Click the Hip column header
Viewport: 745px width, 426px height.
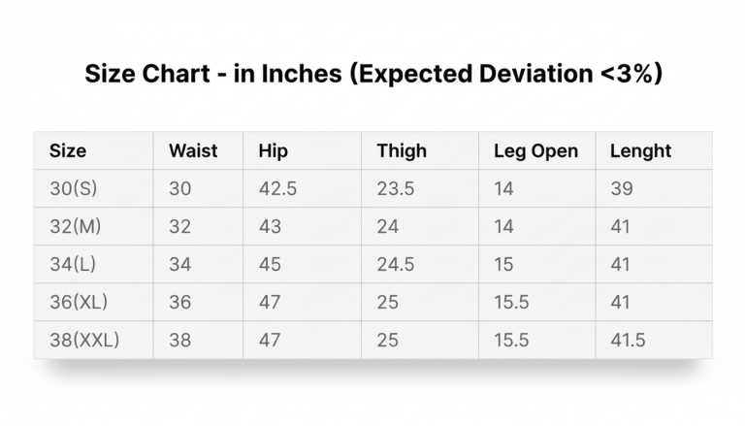[274, 150]
